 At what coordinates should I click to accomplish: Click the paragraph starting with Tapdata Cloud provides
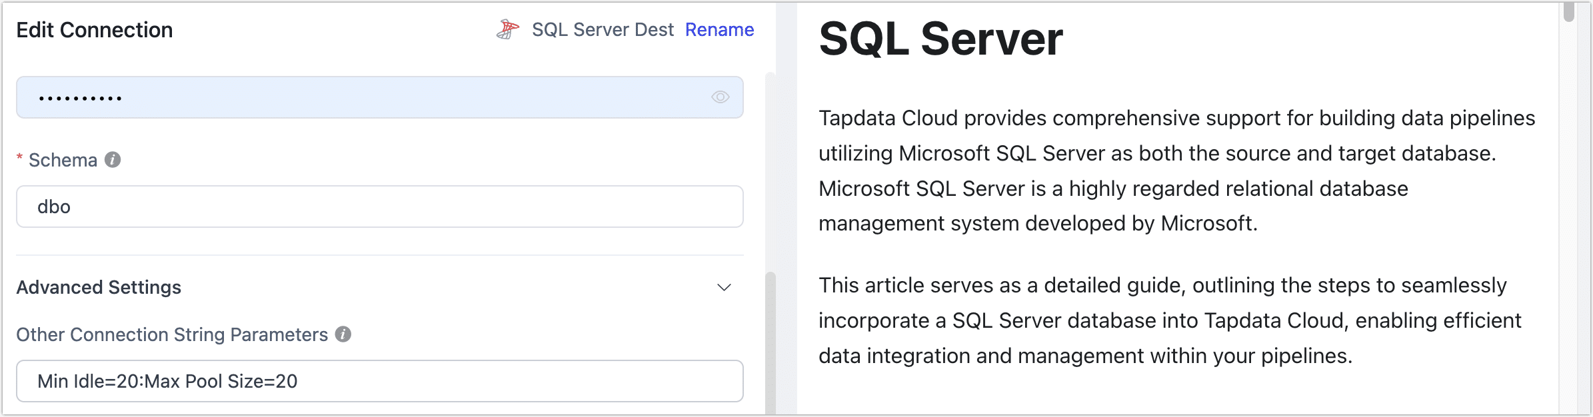pyautogui.click(x=1176, y=171)
